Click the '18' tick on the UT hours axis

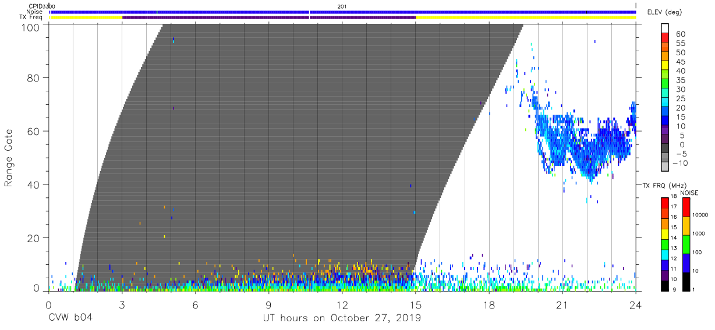coord(489,306)
